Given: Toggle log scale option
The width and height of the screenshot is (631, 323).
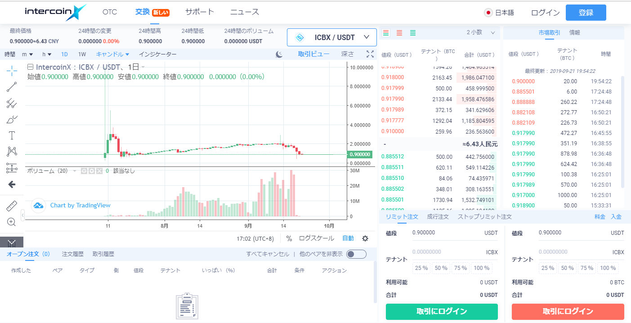Looking at the screenshot, I should click(316, 238).
